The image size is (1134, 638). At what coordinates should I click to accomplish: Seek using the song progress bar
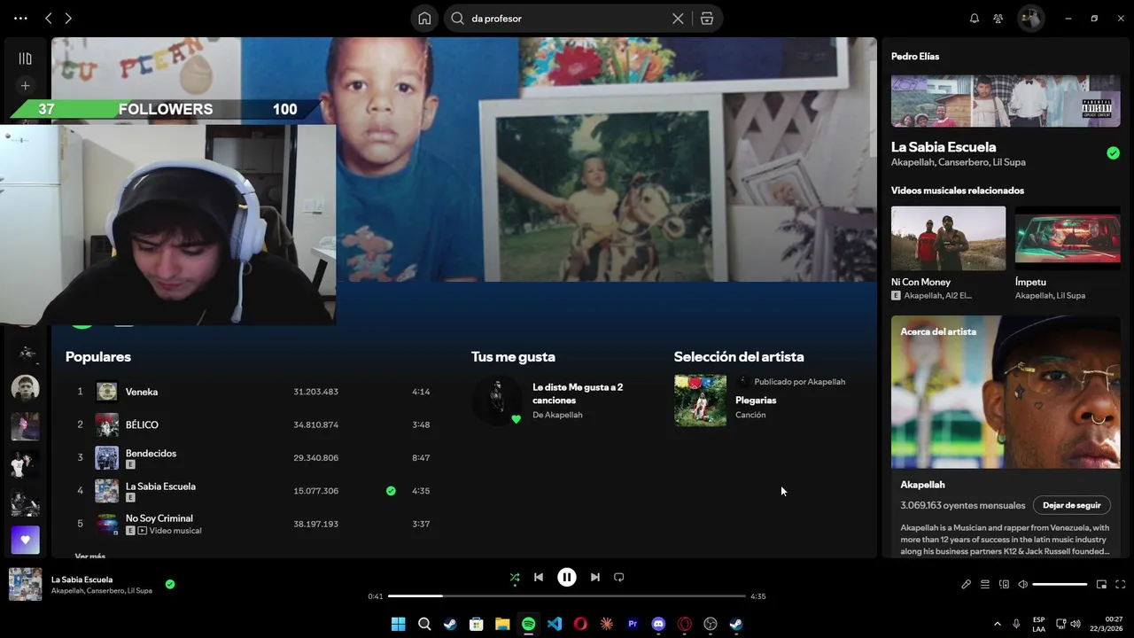point(567,596)
